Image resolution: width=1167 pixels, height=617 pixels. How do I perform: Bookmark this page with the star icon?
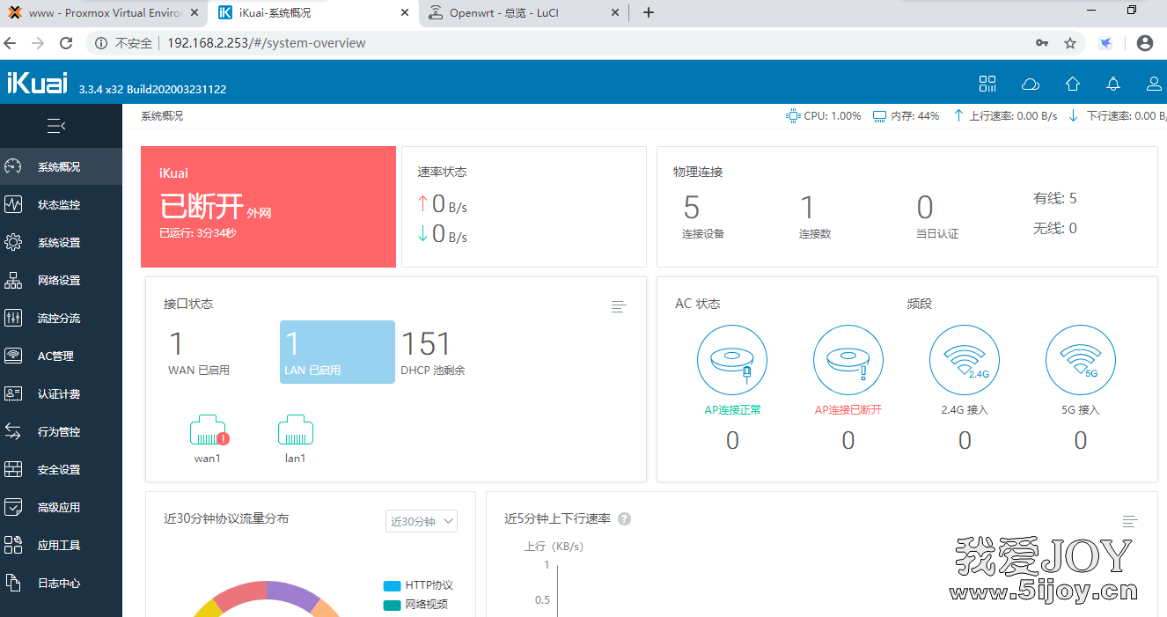click(x=1070, y=43)
